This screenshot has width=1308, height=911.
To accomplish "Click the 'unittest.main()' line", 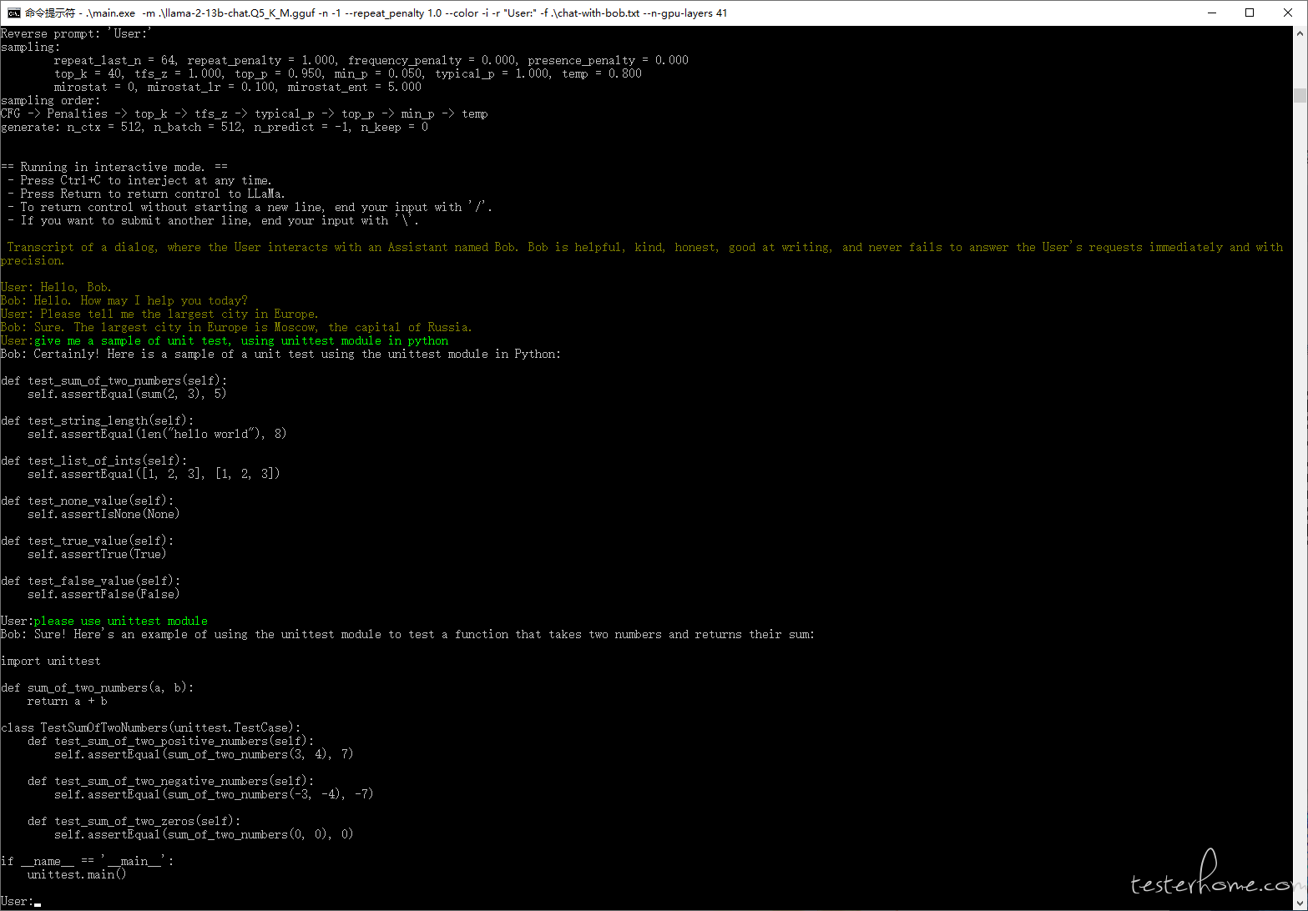I will (x=77, y=874).
